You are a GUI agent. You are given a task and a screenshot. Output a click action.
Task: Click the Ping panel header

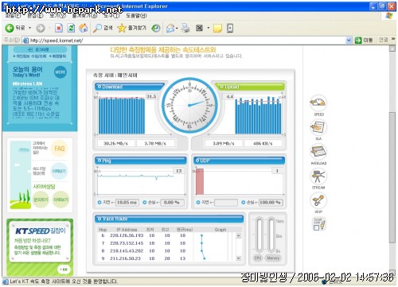pyautogui.click(x=140, y=161)
